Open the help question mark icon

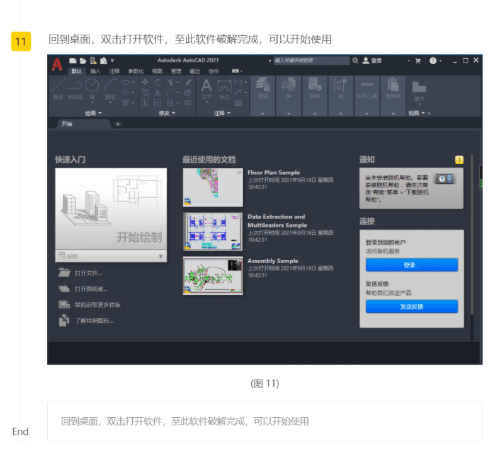(433, 60)
